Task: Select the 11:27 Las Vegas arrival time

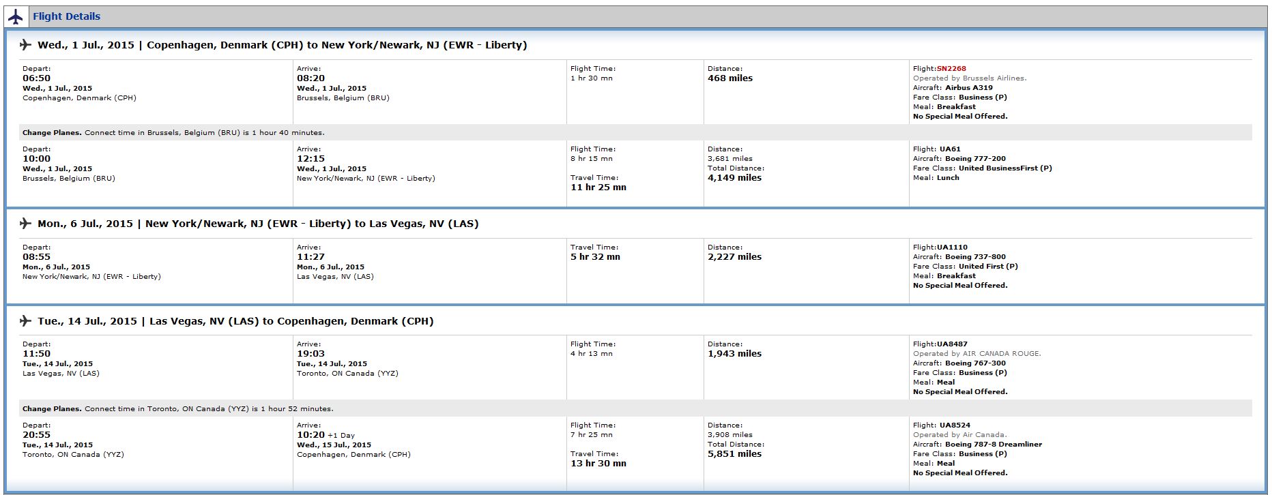Action: 310,257
